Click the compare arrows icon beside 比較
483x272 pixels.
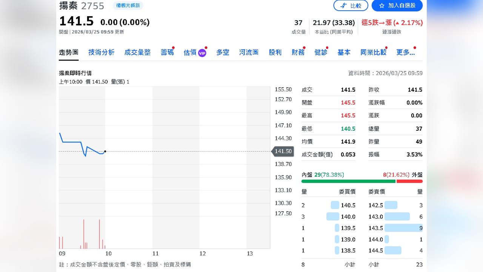(x=344, y=6)
